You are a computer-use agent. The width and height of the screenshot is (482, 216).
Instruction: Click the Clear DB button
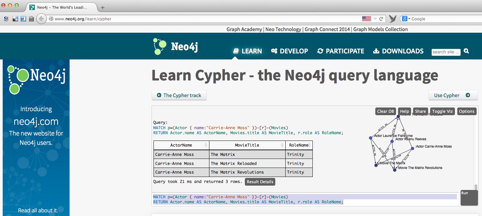tap(386, 112)
